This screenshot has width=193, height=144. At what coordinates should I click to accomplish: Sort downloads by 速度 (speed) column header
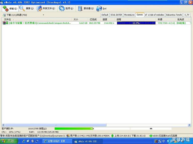click(105, 19)
